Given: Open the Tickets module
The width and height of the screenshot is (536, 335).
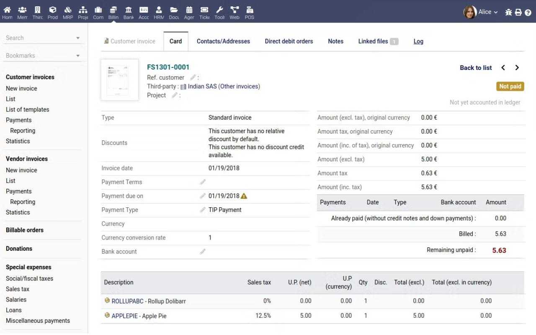Looking at the screenshot, I should pyautogui.click(x=204, y=12).
